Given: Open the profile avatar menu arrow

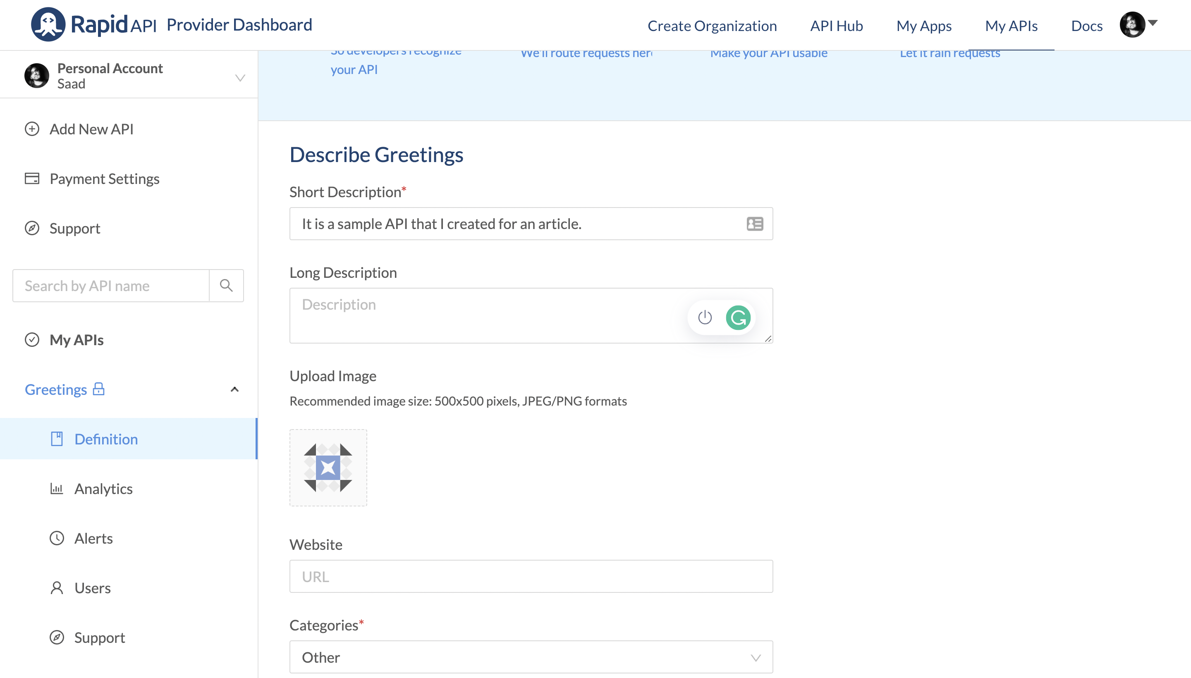Looking at the screenshot, I should (1153, 23).
